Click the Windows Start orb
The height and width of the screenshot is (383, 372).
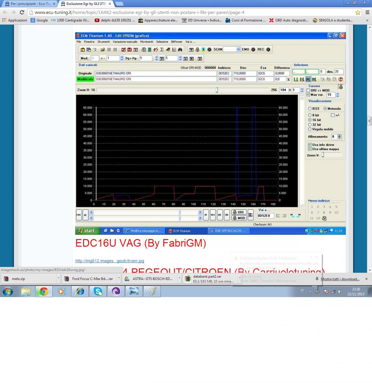pos(8,291)
